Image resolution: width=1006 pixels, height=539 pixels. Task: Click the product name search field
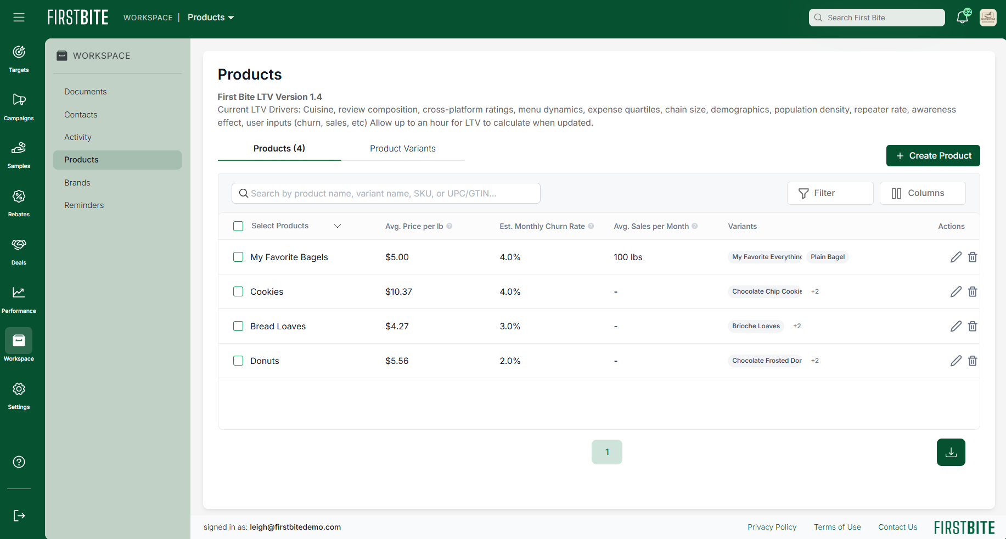pos(386,193)
